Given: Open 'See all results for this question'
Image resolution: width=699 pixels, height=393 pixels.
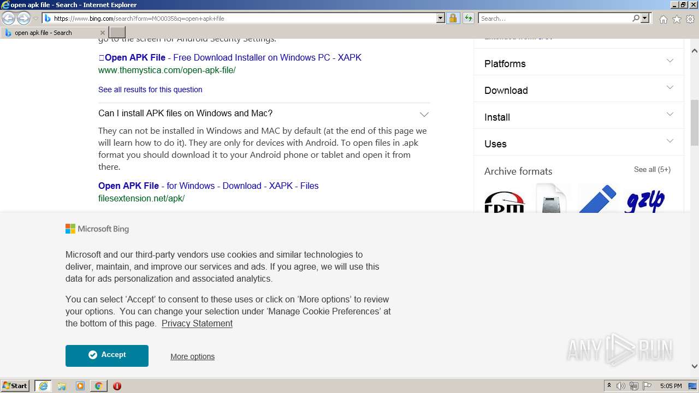Looking at the screenshot, I should pos(150,90).
